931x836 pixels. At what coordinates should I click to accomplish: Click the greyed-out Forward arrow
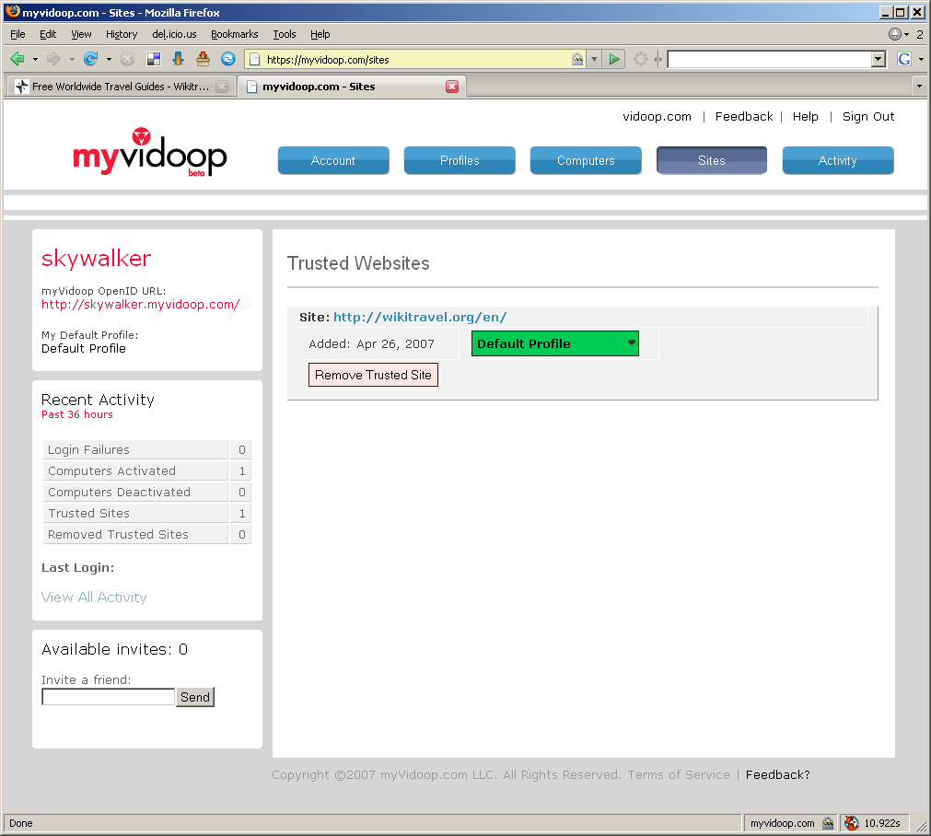coord(53,59)
